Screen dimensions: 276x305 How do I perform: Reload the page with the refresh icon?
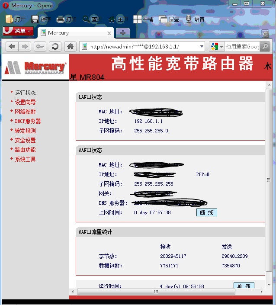point(55,46)
